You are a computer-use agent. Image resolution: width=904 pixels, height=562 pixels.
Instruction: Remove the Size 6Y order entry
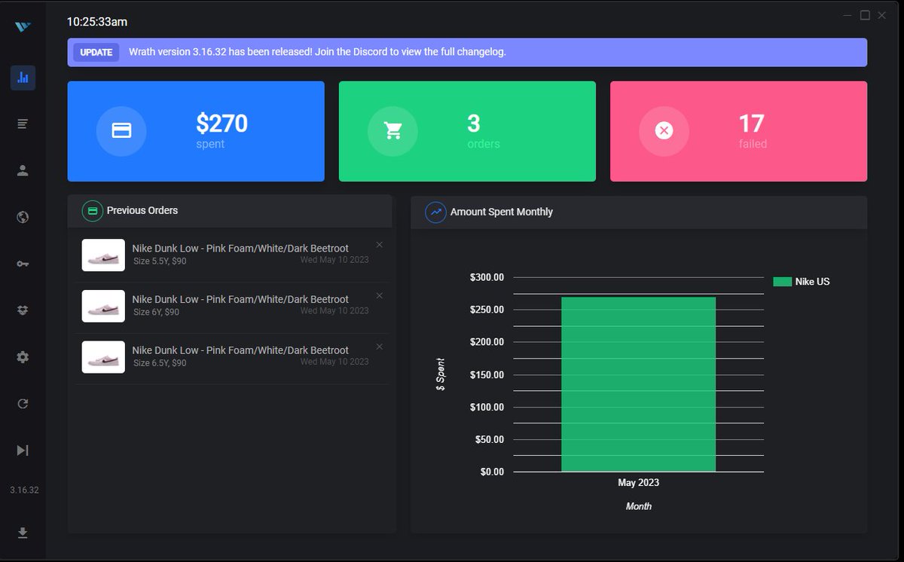pos(380,295)
